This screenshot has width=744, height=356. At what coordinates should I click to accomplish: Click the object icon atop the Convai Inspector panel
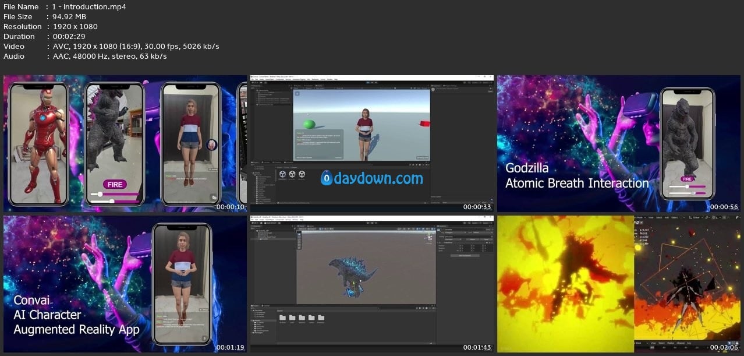click(x=434, y=89)
